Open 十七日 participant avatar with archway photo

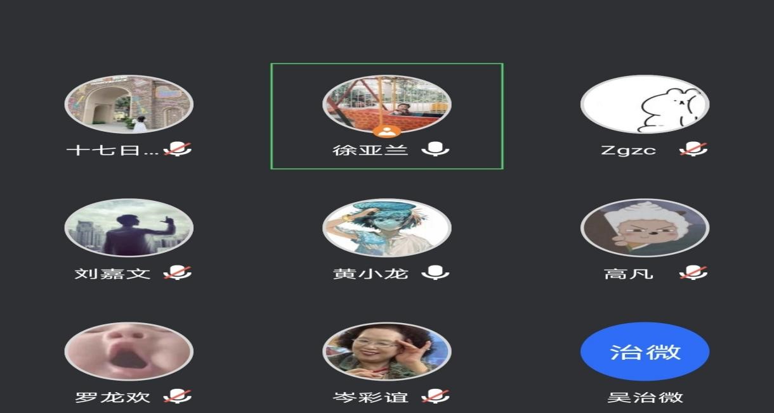point(129,105)
